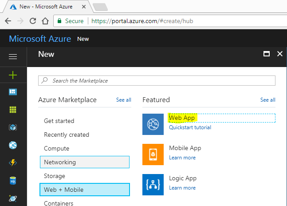Click the Microsoft Azure logo text
The width and height of the screenshot is (287, 206).
coord(40,39)
